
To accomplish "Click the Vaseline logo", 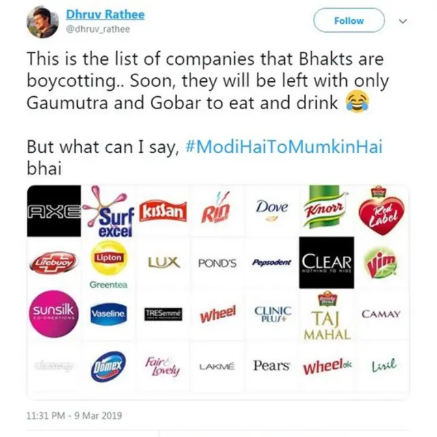I will click(109, 314).
